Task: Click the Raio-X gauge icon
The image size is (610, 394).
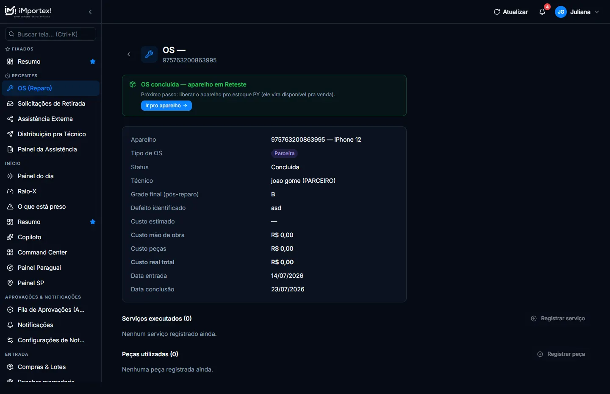Action: (10, 191)
